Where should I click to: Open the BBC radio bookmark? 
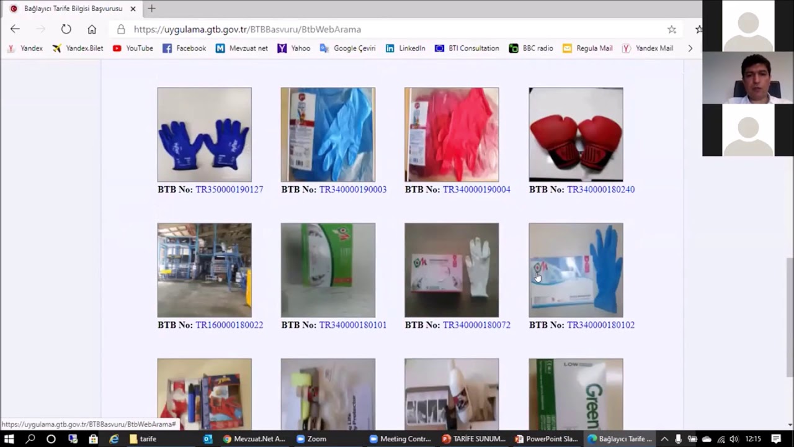tap(531, 48)
